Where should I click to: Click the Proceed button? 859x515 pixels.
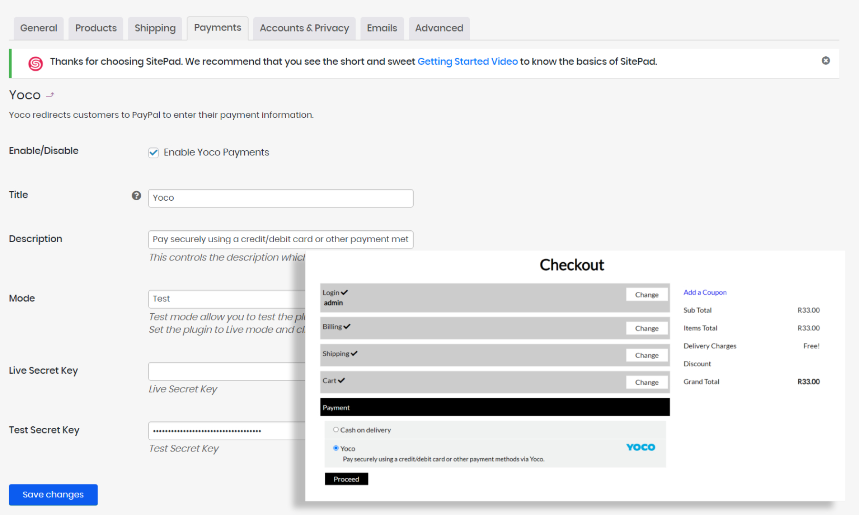tap(346, 479)
